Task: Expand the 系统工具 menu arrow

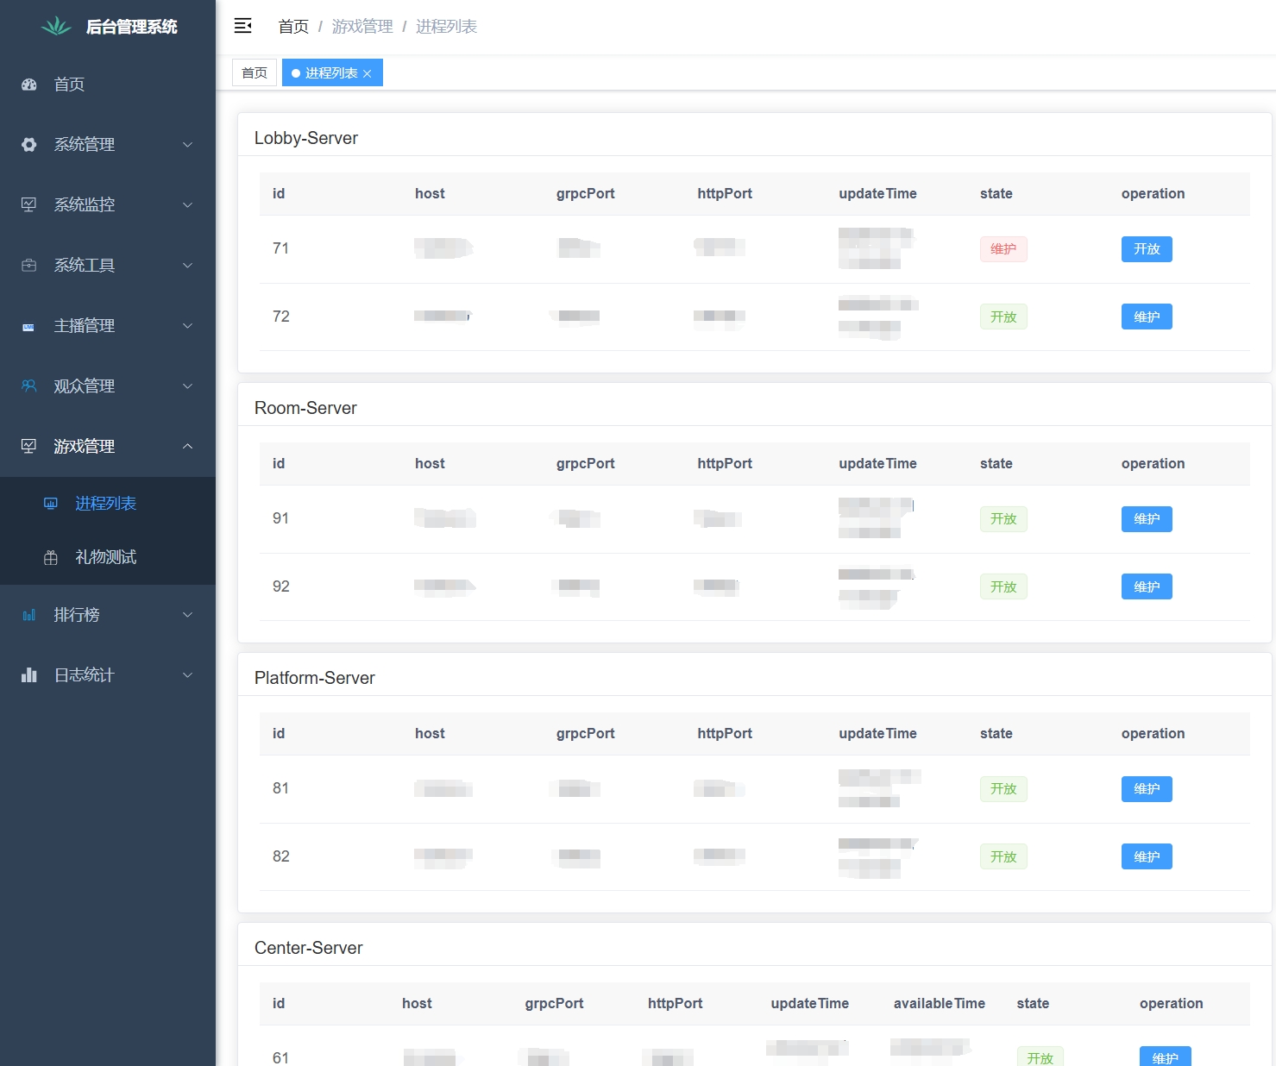Action: point(187,266)
